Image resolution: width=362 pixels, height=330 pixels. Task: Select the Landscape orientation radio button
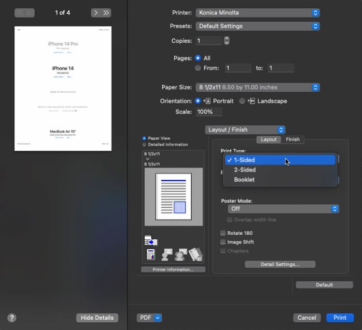click(242, 101)
